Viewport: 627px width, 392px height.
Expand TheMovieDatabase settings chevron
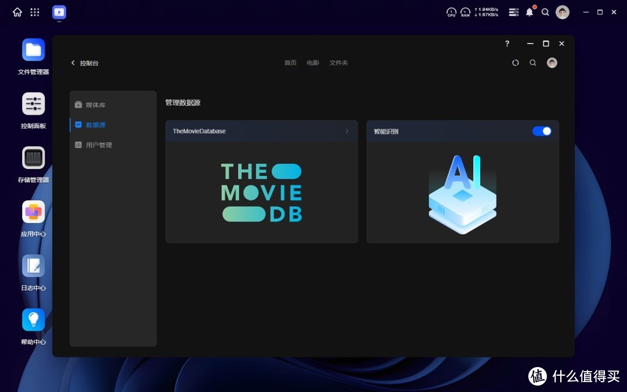(347, 131)
